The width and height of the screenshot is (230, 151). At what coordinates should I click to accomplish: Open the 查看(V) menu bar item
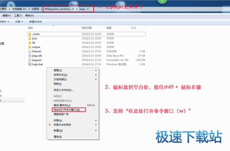pos(7,16)
